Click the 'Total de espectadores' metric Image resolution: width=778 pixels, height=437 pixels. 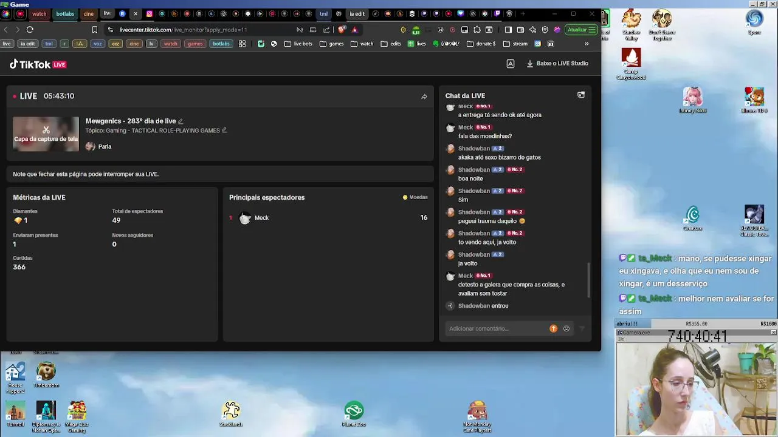point(137,215)
